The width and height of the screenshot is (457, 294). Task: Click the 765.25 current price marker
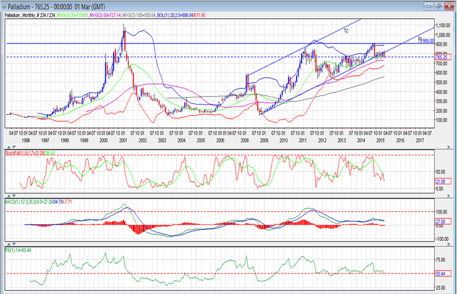(x=441, y=57)
